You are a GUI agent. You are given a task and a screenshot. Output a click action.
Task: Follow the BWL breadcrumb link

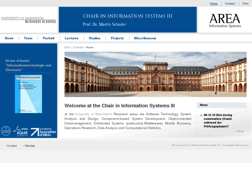click(x=67, y=47)
